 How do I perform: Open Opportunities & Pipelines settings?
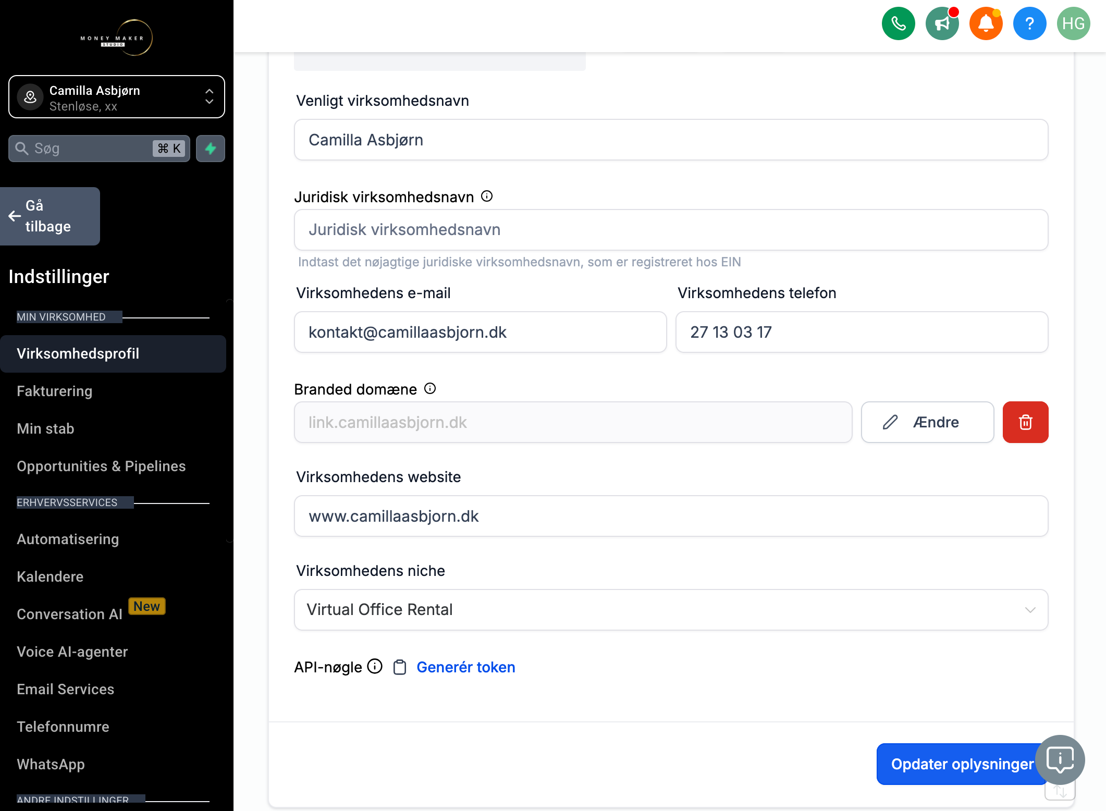(x=101, y=466)
